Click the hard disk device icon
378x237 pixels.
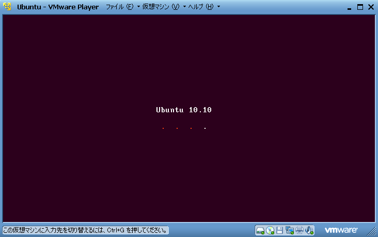click(x=260, y=230)
